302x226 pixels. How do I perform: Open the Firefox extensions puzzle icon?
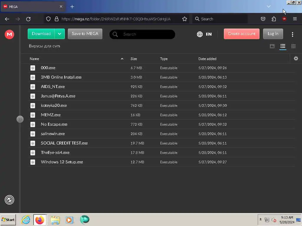tap(274, 19)
